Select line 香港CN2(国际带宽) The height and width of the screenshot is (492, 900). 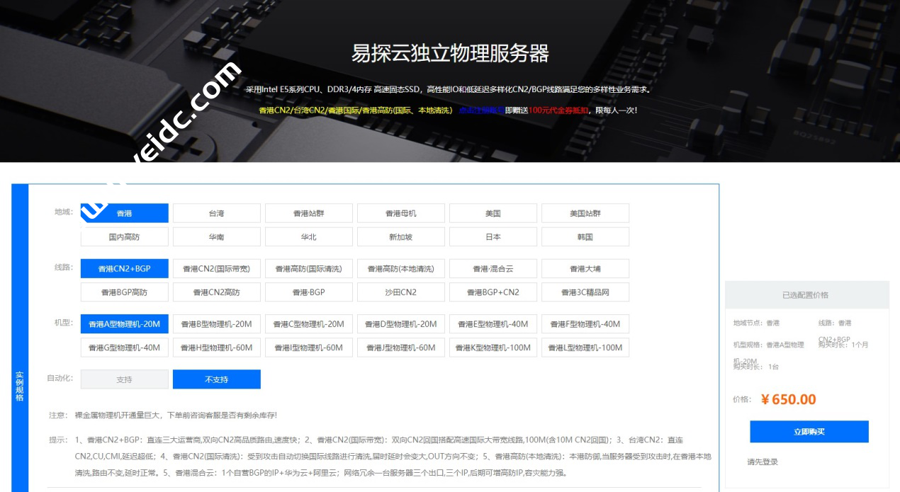[216, 268]
